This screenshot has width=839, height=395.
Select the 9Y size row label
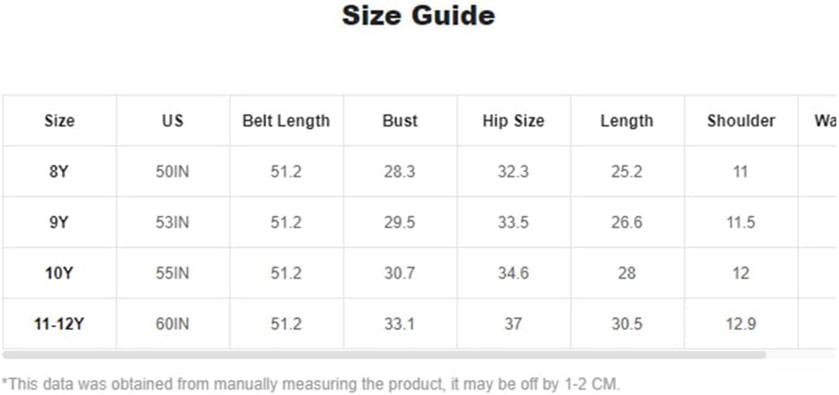(59, 222)
